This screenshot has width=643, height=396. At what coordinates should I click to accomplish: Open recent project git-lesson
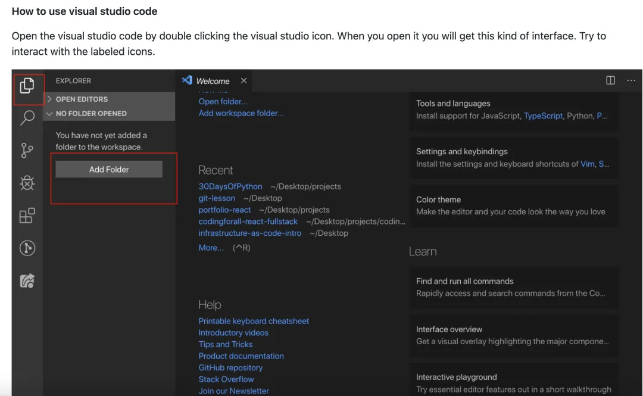(x=217, y=198)
